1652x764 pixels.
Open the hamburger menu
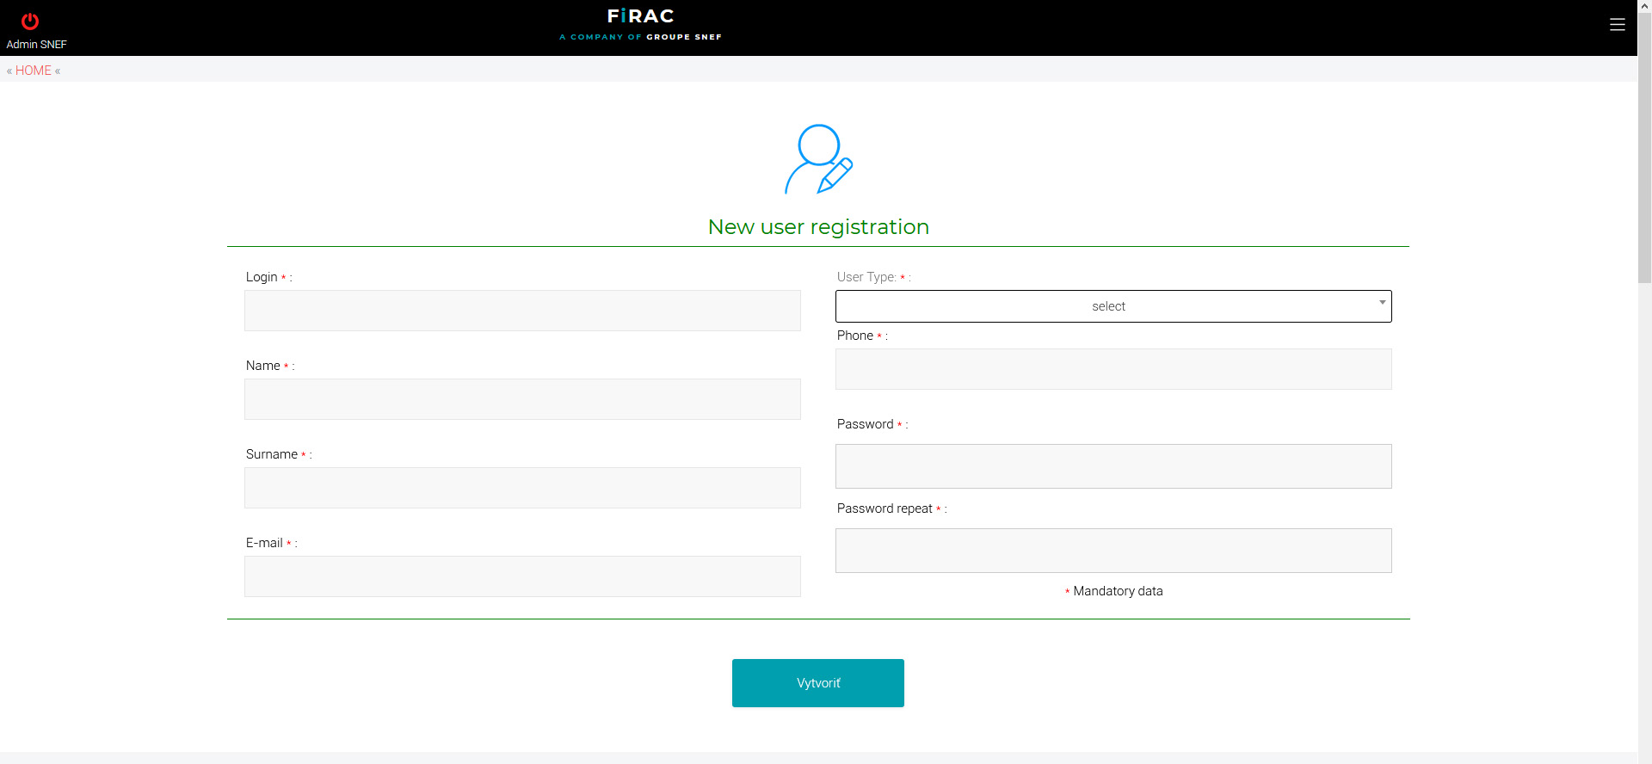coord(1618,25)
